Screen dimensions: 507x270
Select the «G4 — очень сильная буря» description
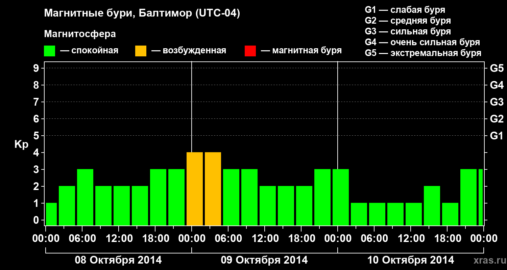422,42
